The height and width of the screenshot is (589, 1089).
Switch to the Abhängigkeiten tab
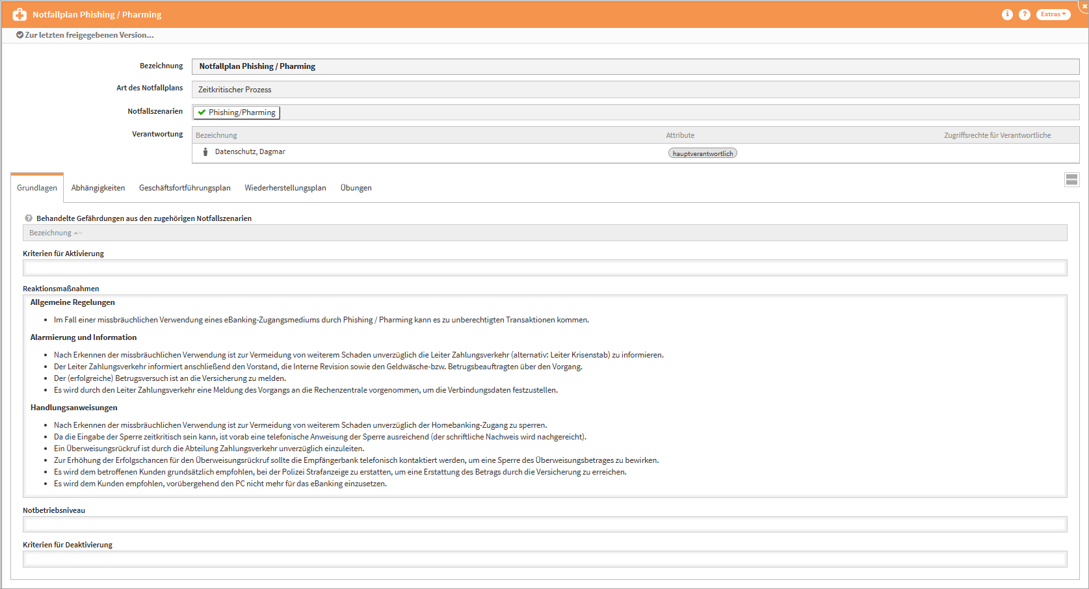[98, 188]
